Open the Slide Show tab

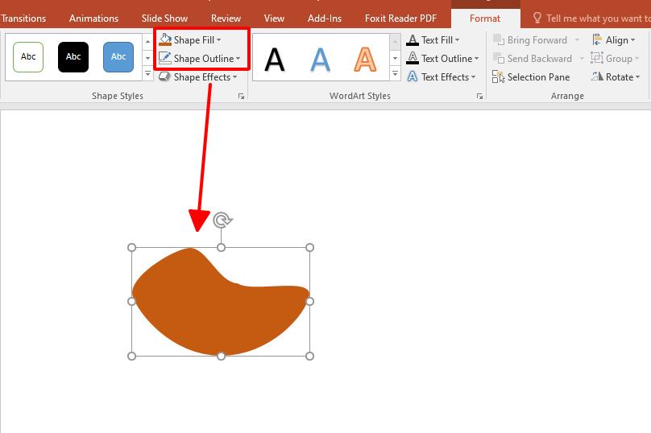(164, 19)
